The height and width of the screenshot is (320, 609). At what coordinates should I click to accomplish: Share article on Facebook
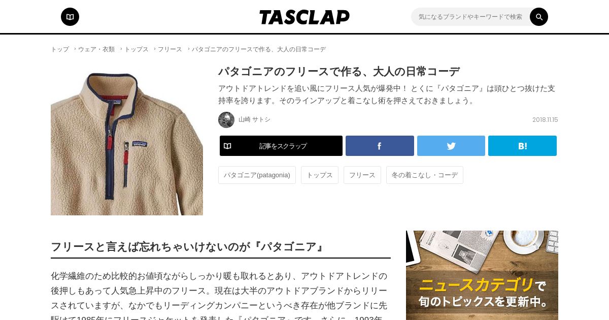380,146
